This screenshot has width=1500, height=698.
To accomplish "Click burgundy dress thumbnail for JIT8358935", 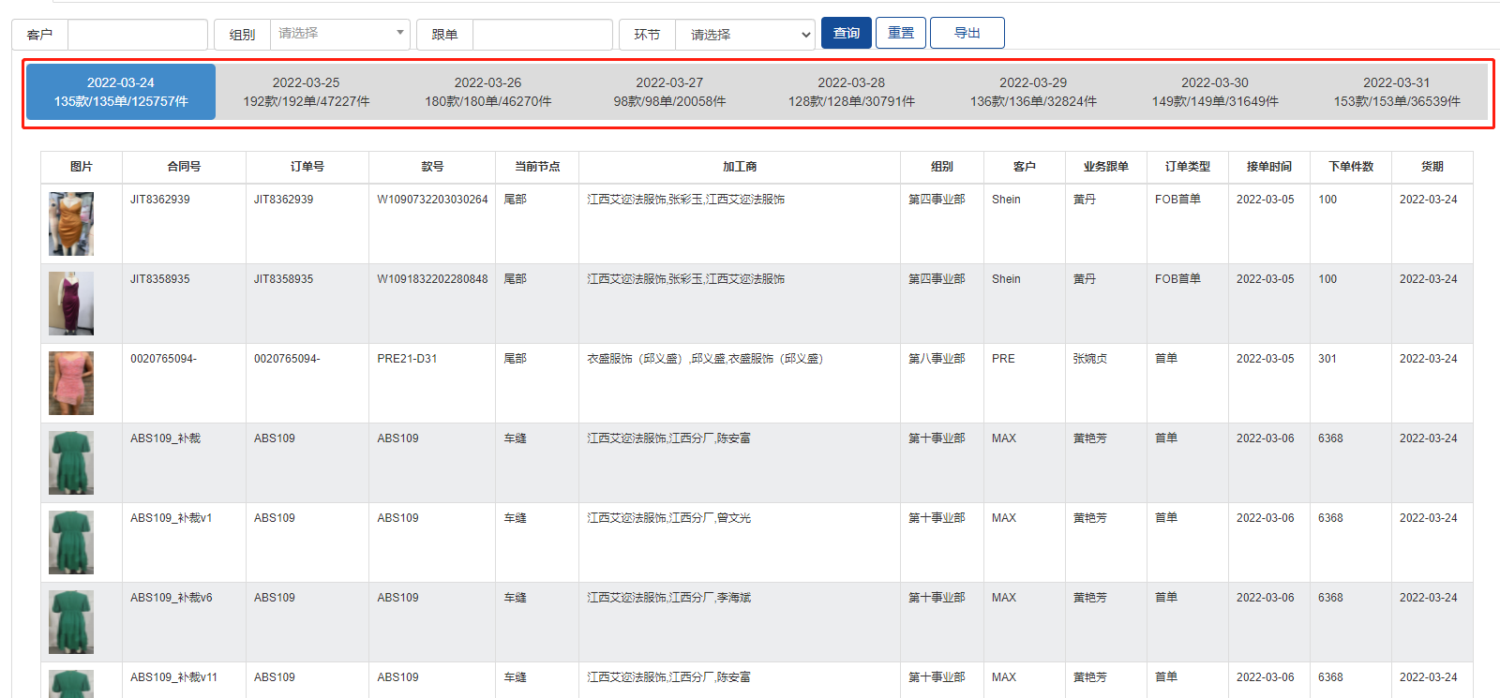I will tap(71, 304).
